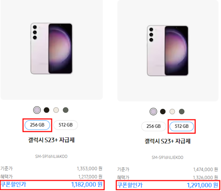Select 512 GB storage on left product
The height and width of the screenshot is (191, 221).
(x=66, y=125)
